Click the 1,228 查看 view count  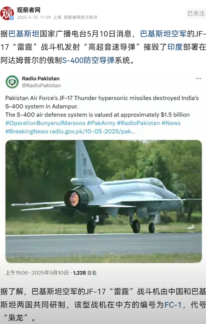(x=85, y=273)
